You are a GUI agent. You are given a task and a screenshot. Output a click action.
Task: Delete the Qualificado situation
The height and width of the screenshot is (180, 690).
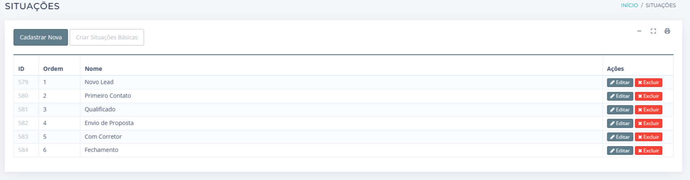pos(648,110)
